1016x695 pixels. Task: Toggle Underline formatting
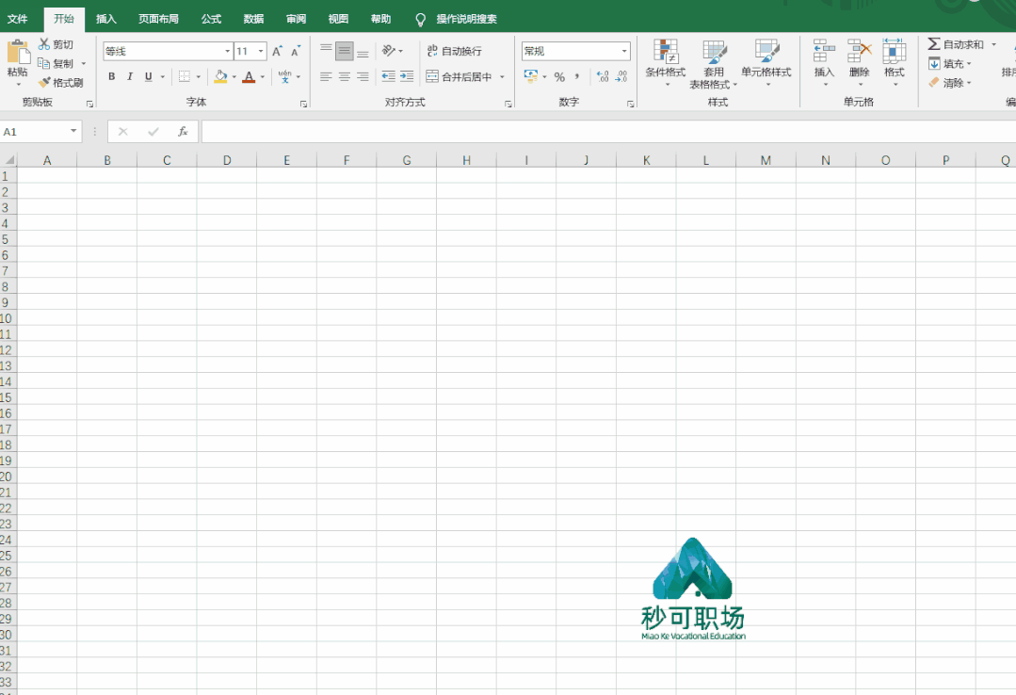point(149,76)
